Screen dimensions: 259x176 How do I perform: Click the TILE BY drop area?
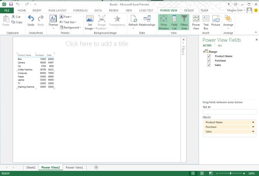pyautogui.click(x=230, y=112)
